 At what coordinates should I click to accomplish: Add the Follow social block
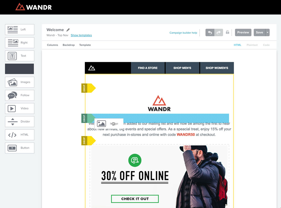[20, 95]
